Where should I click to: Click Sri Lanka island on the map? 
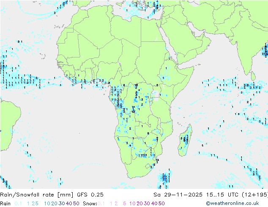253,76
